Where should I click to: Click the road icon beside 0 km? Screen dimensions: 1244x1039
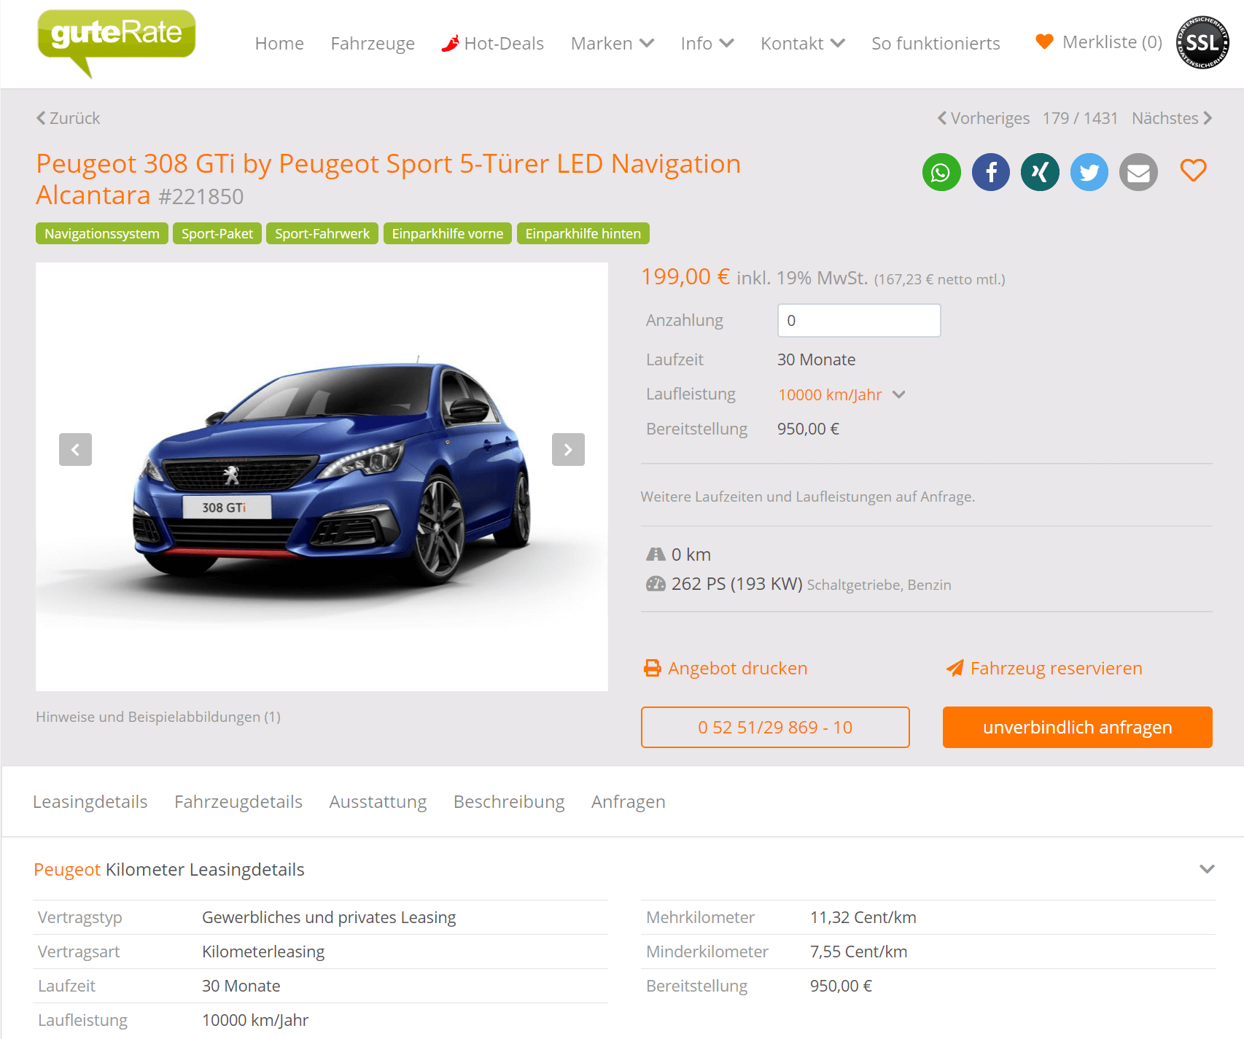tap(656, 554)
